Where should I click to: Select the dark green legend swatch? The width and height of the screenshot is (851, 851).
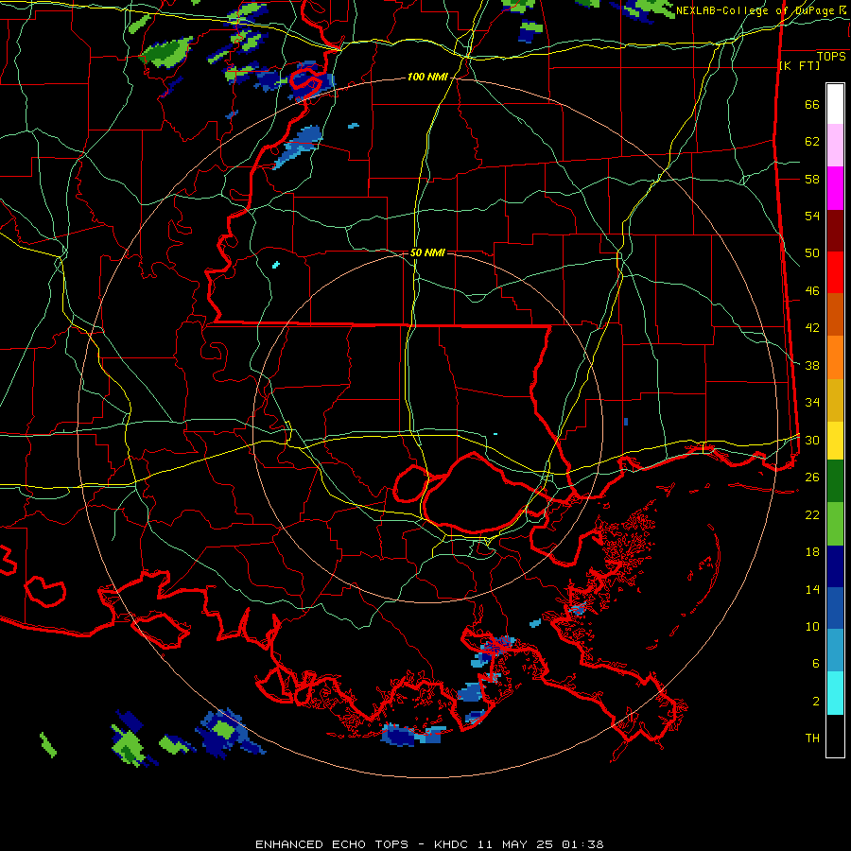pyautogui.click(x=835, y=481)
